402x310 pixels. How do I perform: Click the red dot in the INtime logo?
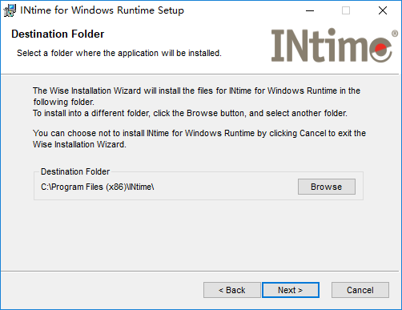click(380, 49)
